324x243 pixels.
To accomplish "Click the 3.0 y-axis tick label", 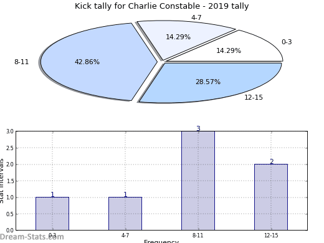I will (x=10, y=131).
